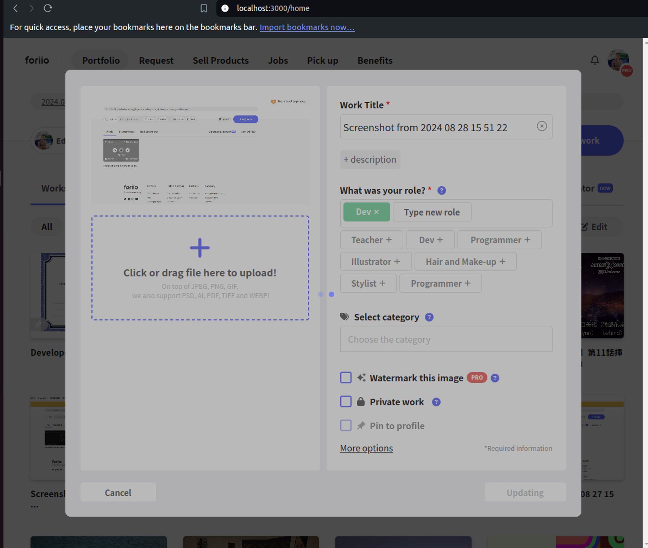Click help icon next to Select category
This screenshot has height=548, width=648.
[429, 317]
